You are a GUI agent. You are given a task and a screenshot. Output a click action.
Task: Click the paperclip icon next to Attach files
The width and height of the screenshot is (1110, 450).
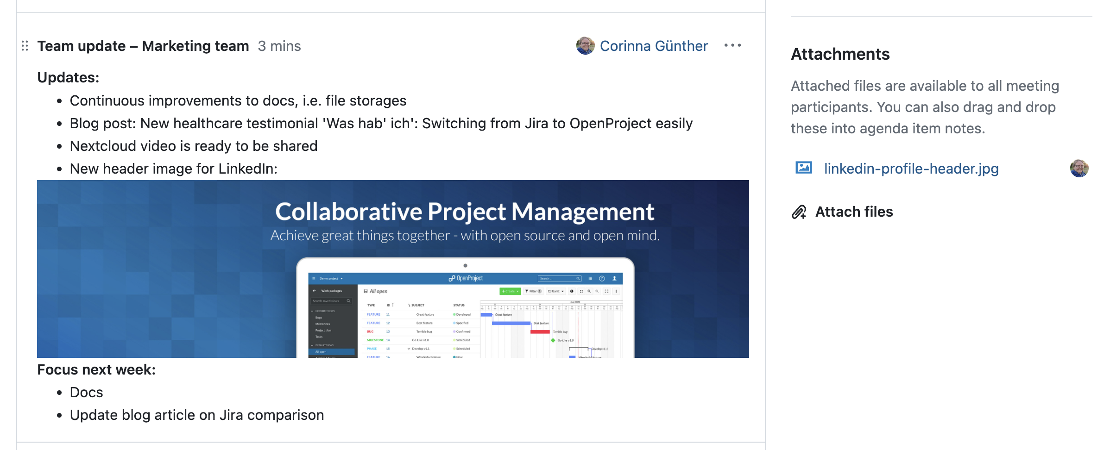pyautogui.click(x=800, y=212)
